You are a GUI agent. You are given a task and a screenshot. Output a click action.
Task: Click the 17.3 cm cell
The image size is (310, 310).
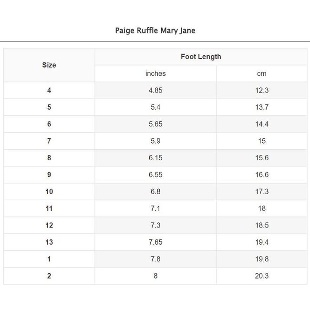[x=262, y=192]
